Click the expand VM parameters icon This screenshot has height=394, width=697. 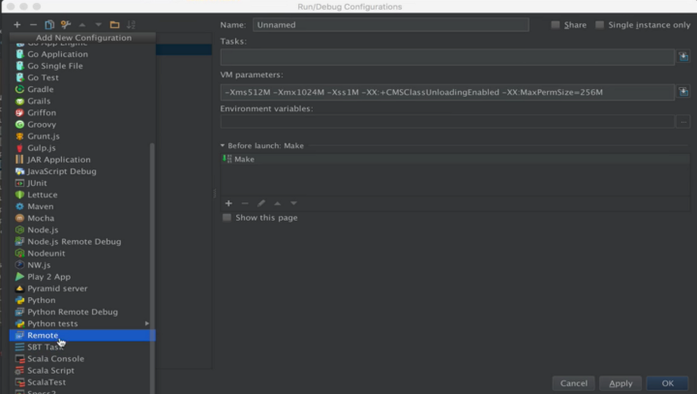click(683, 92)
